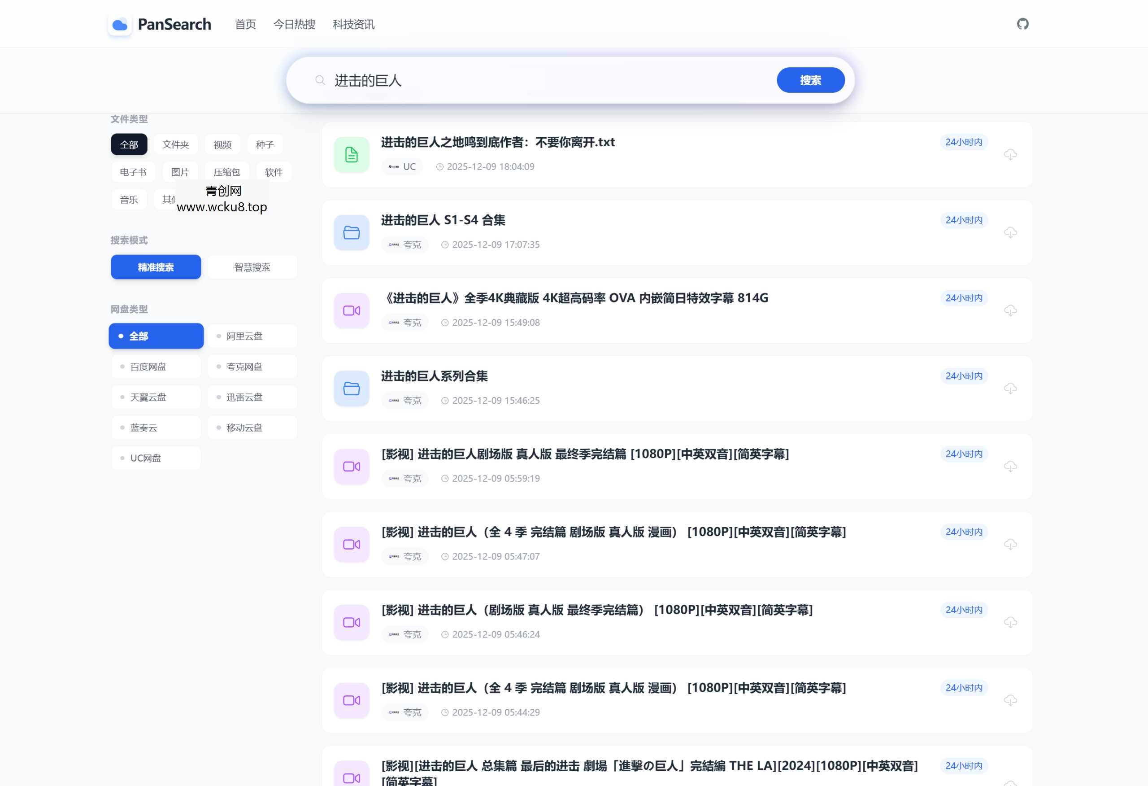This screenshot has width=1148, height=786.
Task: Click the folder icon for 进击的巨人系列合集
Action: [x=351, y=389]
